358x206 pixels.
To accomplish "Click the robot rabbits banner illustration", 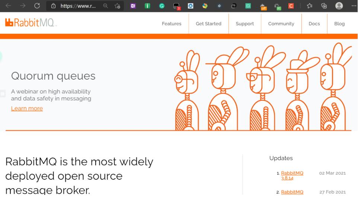I will click(x=263, y=87).
